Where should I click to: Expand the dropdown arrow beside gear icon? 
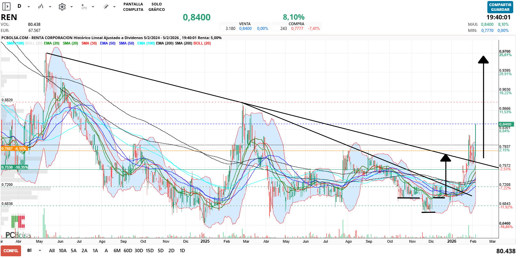point(71,7)
